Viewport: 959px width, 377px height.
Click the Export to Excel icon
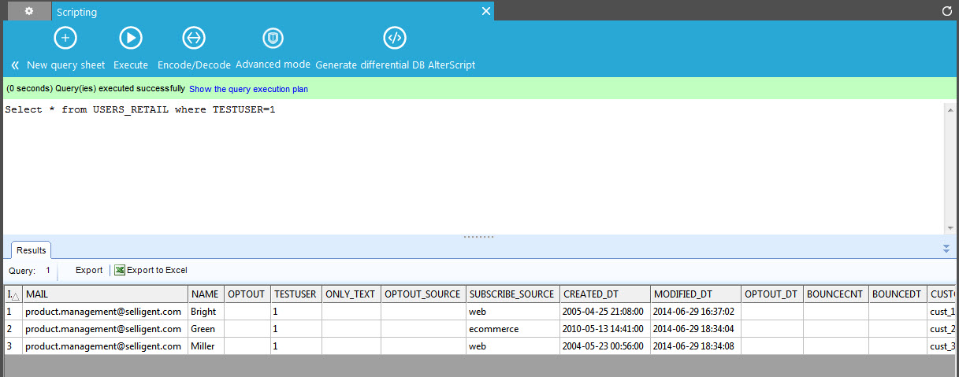[120, 270]
